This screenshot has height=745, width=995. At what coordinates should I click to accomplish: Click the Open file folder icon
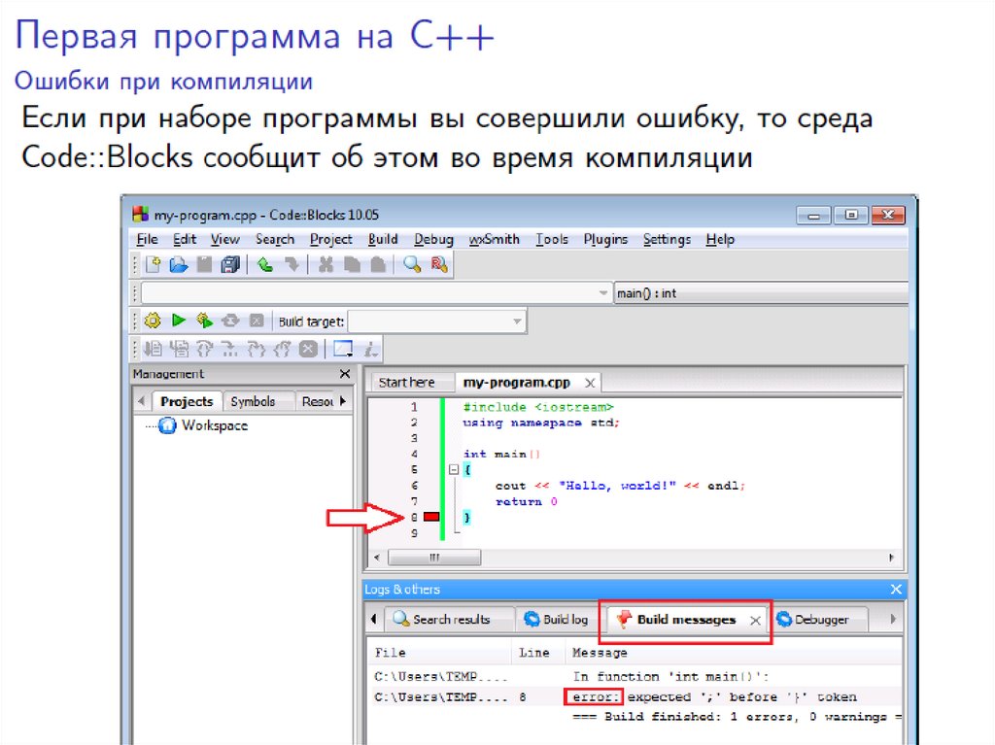[x=178, y=264]
